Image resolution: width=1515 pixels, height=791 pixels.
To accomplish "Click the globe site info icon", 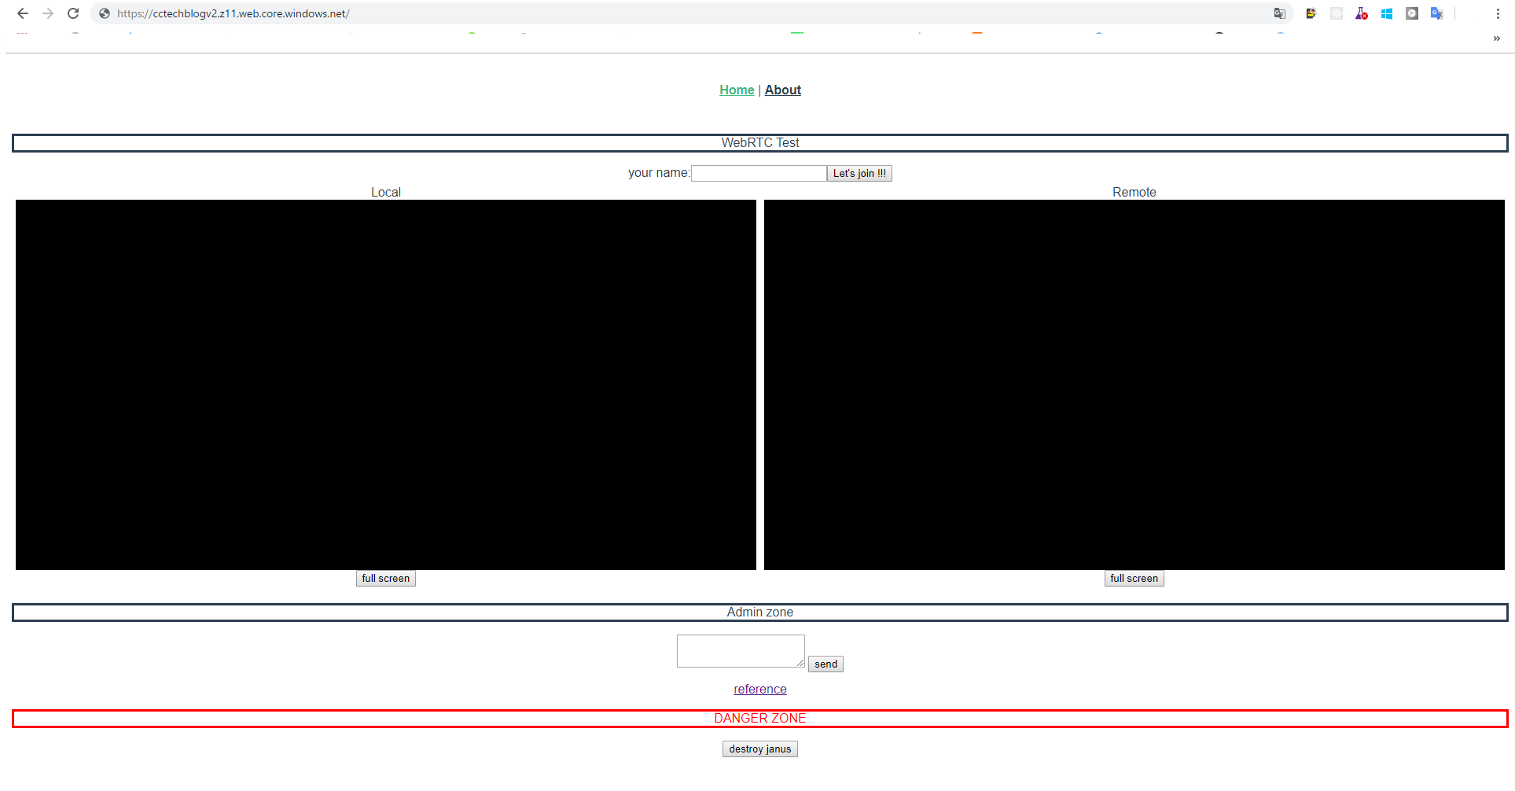I will tap(105, 13).
